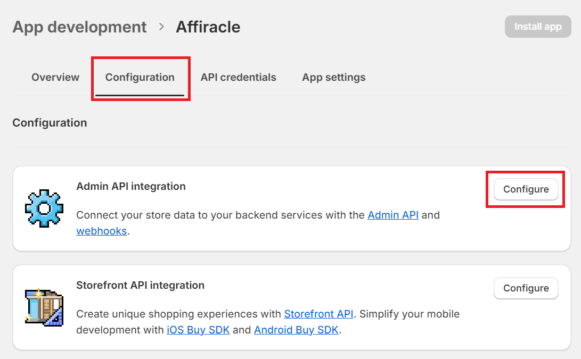Go back to App development breadcrumb
The image size is (581, 359).
coord(79,27)
